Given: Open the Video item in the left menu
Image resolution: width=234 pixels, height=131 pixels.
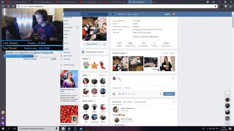Looking at the screenshot, I should tap(66, 34).
